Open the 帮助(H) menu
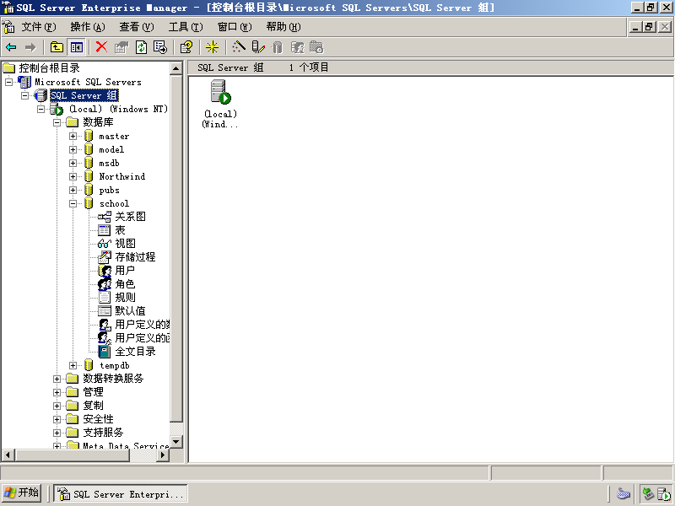The height and width of the screenshot is (506, 675). pyautogui.click(x=283, y=27)
